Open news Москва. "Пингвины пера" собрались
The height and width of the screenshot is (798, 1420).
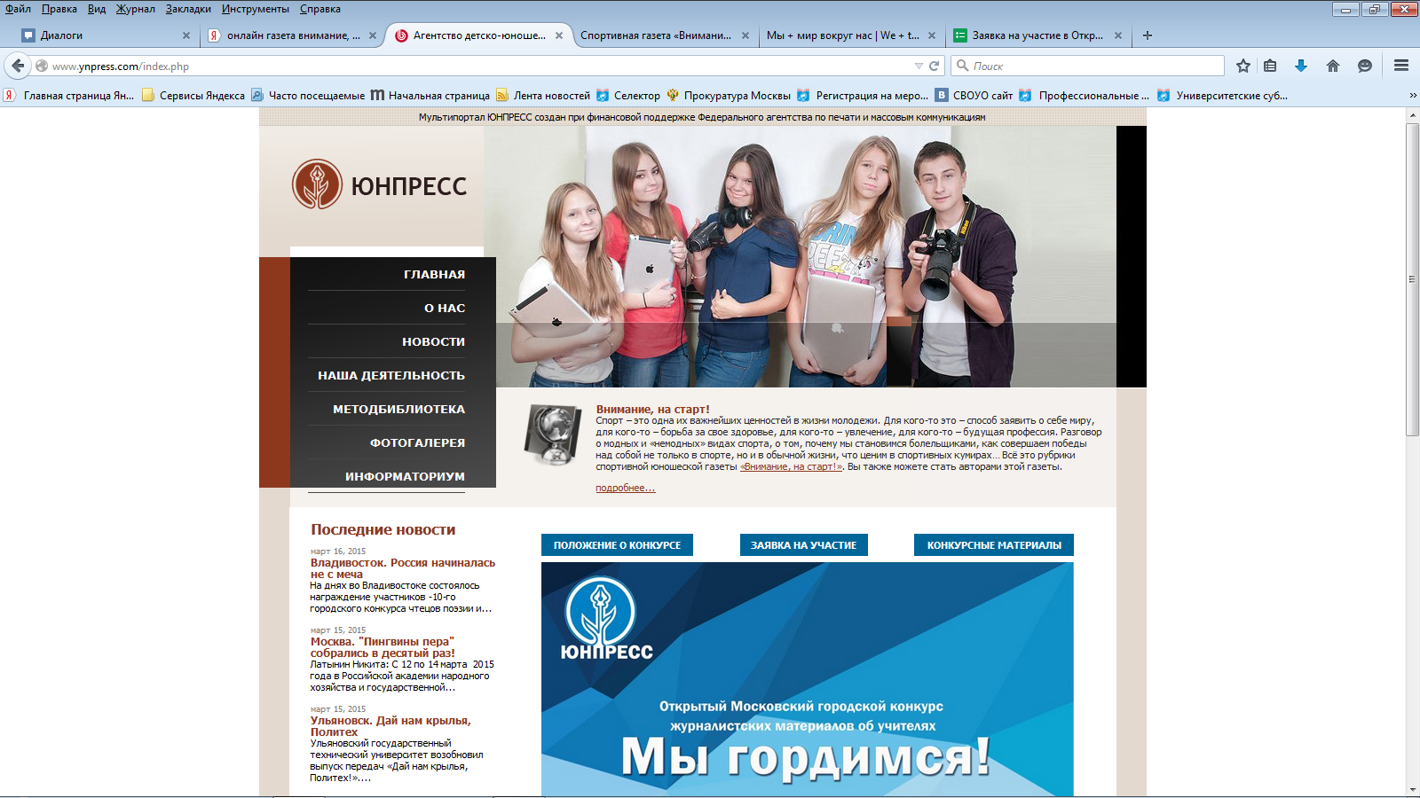tap(383, 647)
